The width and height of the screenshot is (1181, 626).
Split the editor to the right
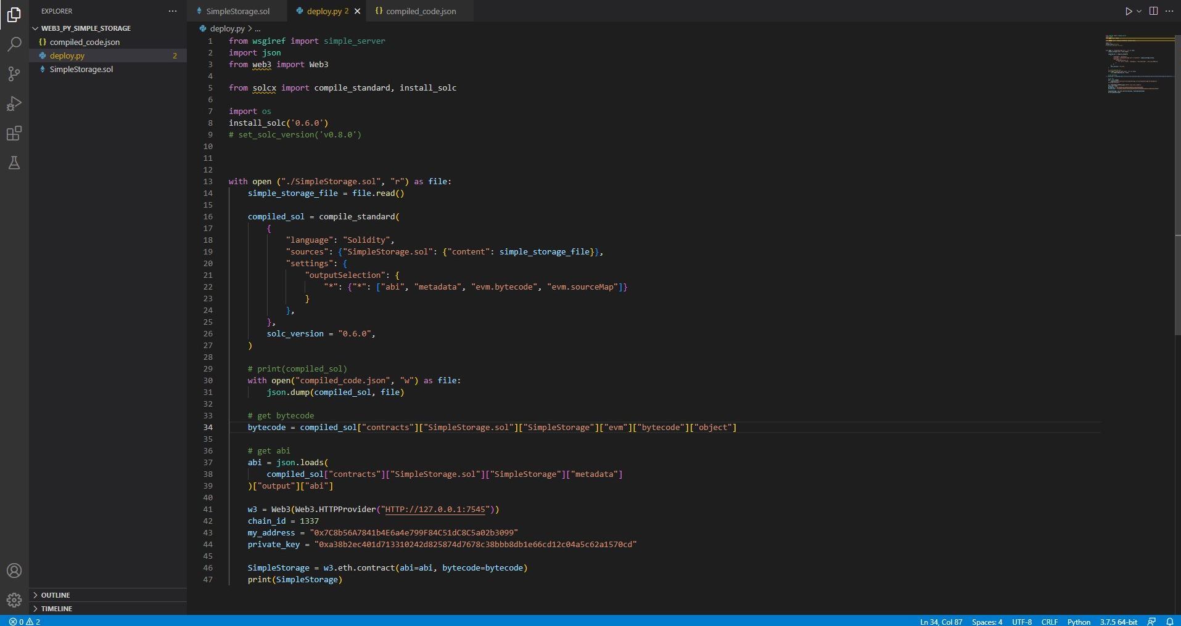1153,11
